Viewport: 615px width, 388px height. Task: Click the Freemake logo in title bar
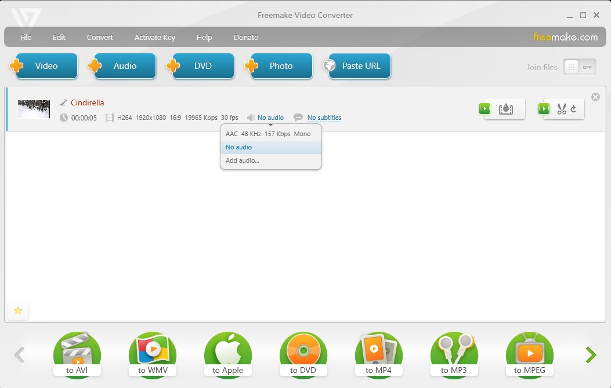(x=26, y=20)
